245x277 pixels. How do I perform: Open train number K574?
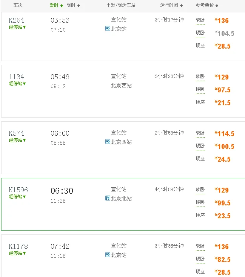tap(17, 133)
